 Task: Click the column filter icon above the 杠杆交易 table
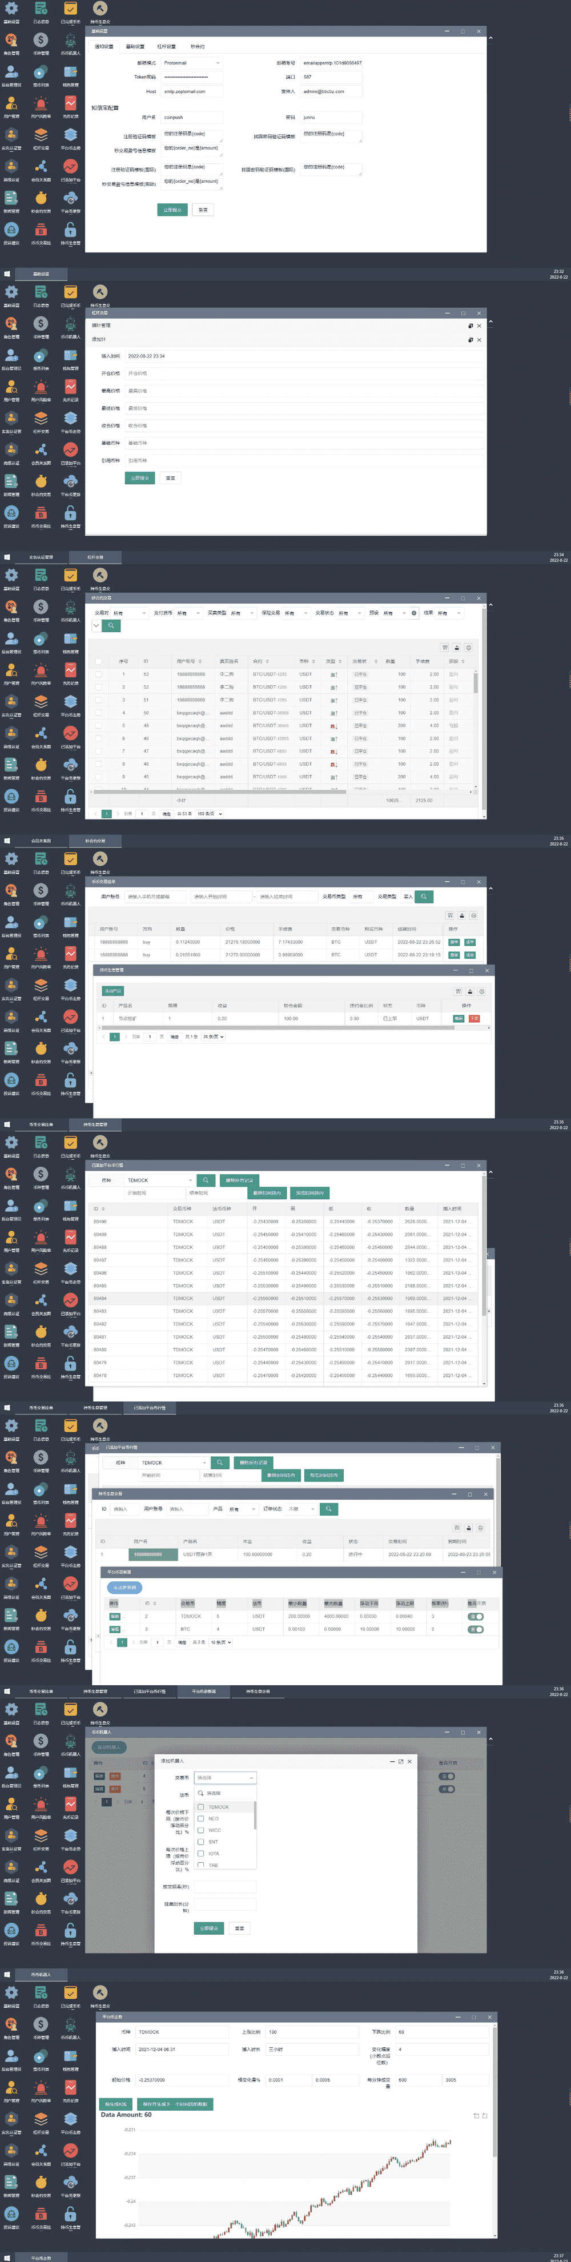(445, 647)
